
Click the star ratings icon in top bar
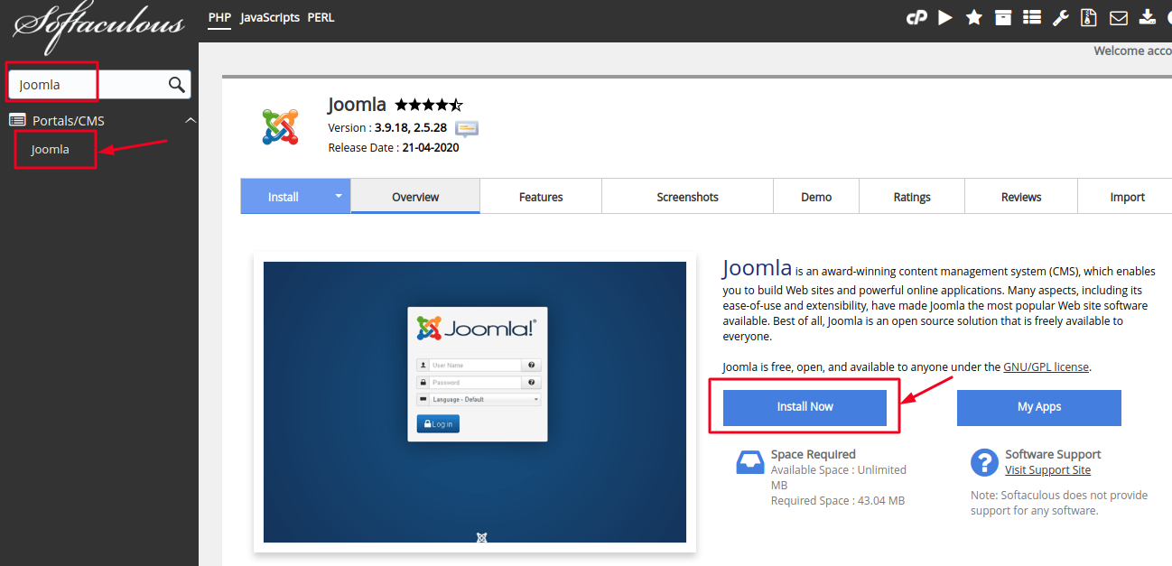[974, 17]
